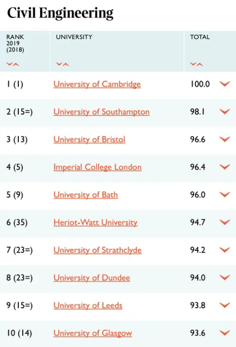Open University of Cambridge link
The image size is (236, 347).
pos(97,84)
